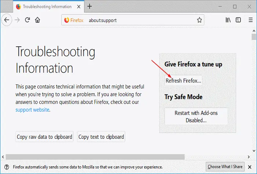The image size is (257, 174).
Task: Bookmark this page with the star
Action: pos(199,20)
